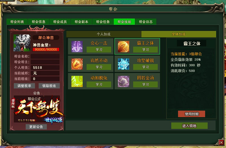Image resolution: width=226 pixels, height=148 pixels.
Task: Switch to the 个人加成 tab
Action: click(x=104, y=34)
